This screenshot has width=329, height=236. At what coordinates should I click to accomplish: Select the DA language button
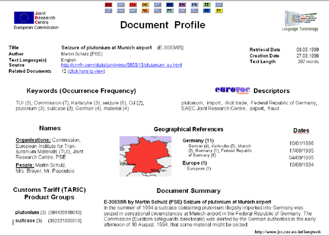click(133, 4)
